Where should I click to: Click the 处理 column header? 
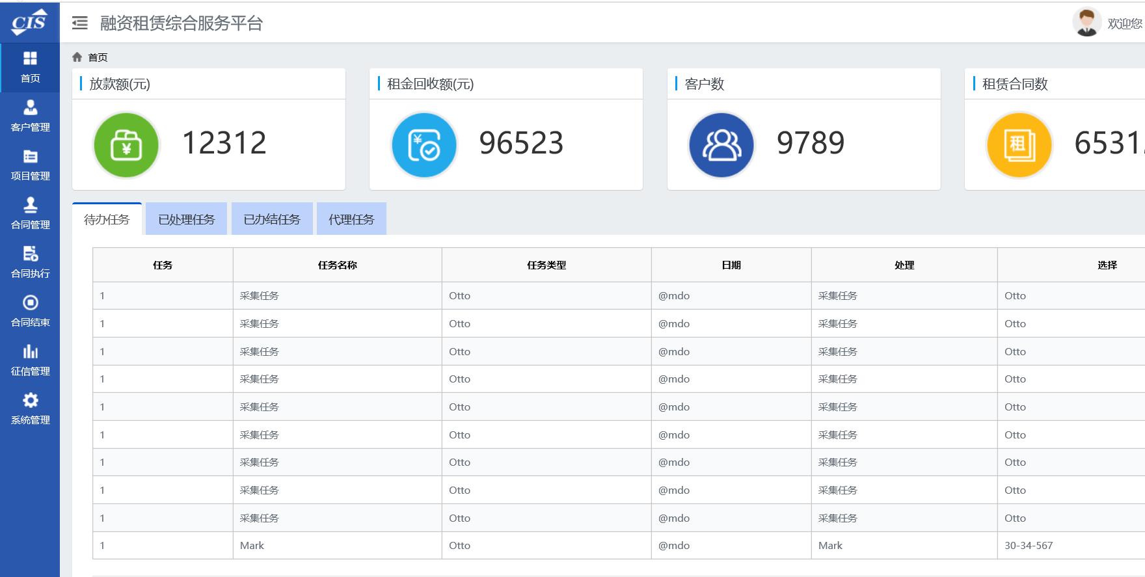pos(904,265)
